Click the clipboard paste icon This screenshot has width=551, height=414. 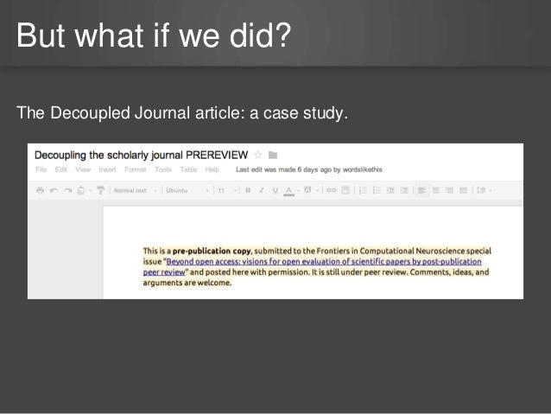(x=81, y=190)
